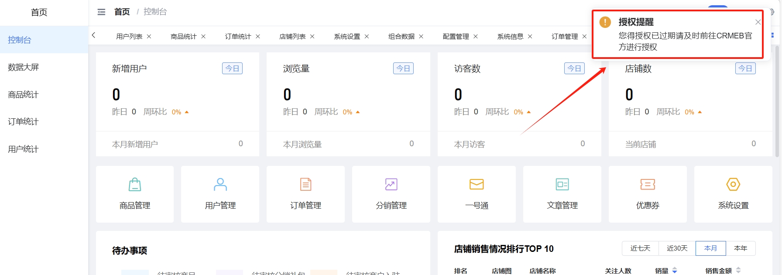
Task: Close the 授权提醒 notification
Action: tap(758, 22)
